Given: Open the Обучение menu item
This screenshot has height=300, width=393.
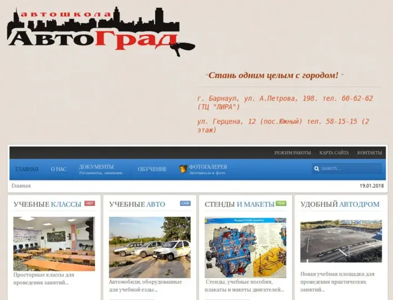Looking at the screenshot, I should (152, 169).
